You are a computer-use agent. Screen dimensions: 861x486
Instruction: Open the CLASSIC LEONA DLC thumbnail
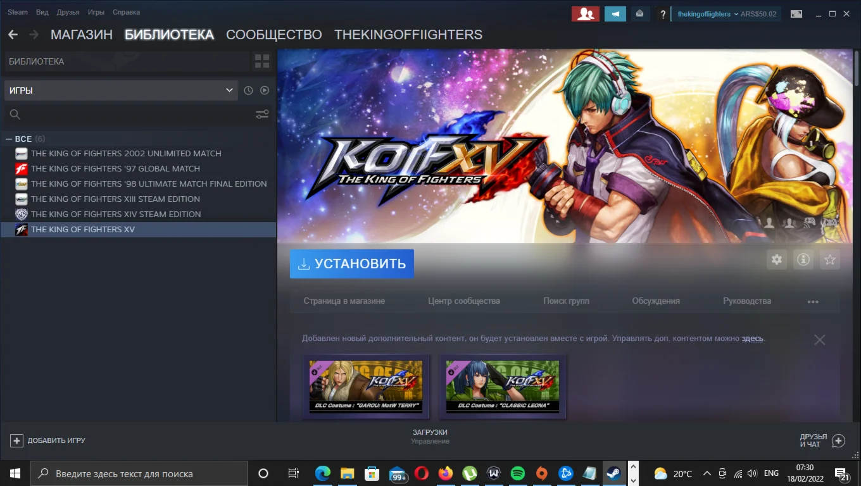503,386
